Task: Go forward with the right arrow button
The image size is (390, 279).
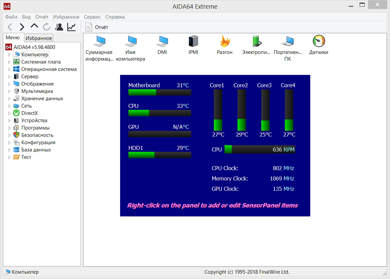Action: click(x=22, y=27)
